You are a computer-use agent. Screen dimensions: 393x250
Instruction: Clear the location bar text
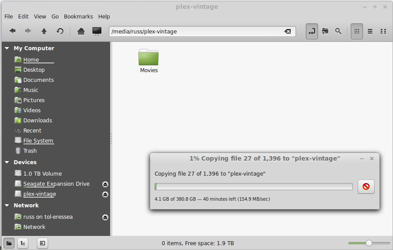pos(288,31)
